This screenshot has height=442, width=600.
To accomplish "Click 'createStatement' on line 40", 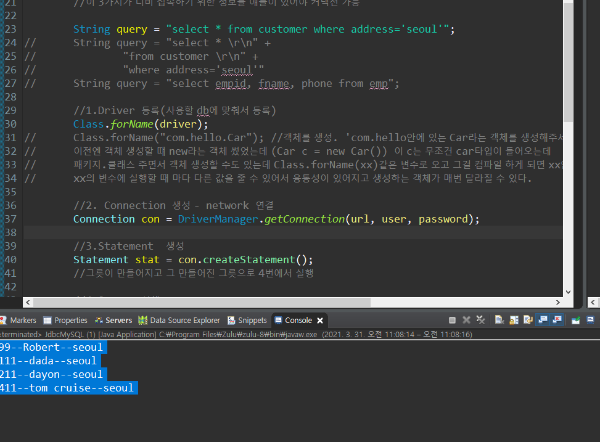I will point(249,260).
